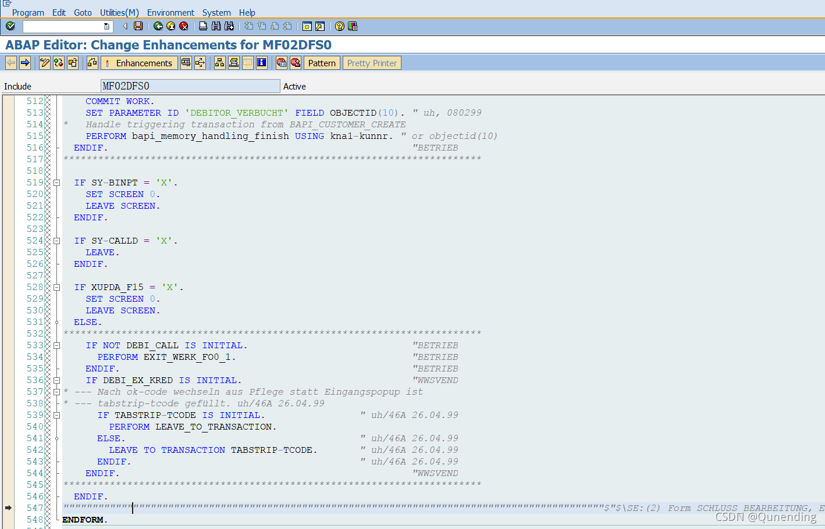This screenshot has width=825, height=529.
Task: Collapse the command field with the small left triangle
Action: 125,26
